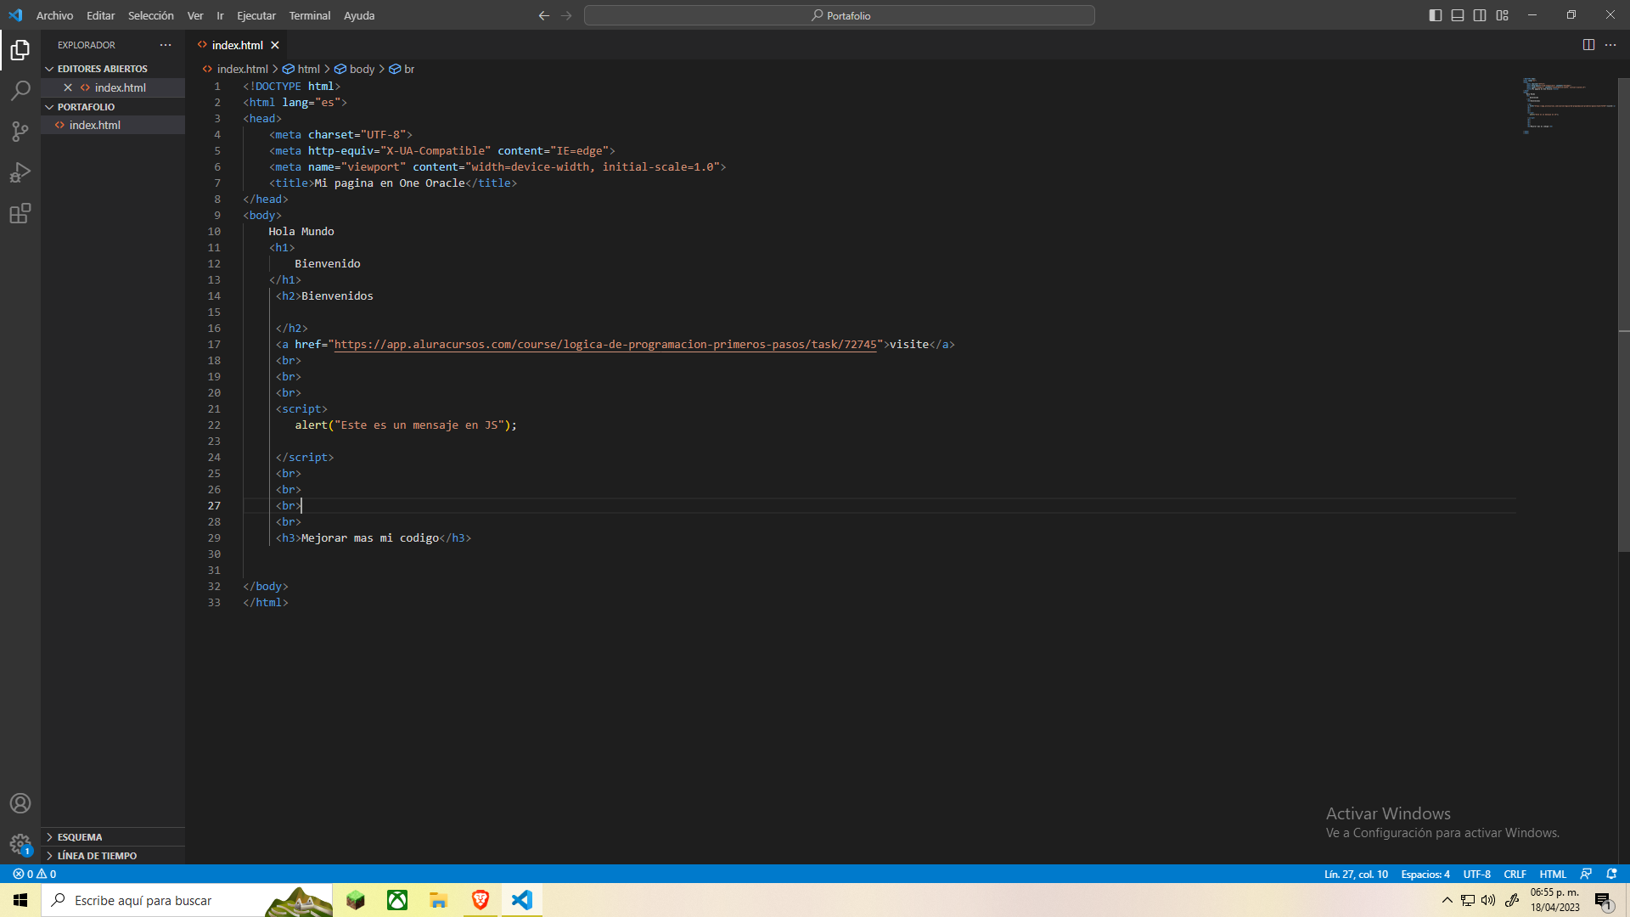The height and width of the screenshot is (917, 1630).
Task: Open Ver menu
Action: tap(195, 15)
